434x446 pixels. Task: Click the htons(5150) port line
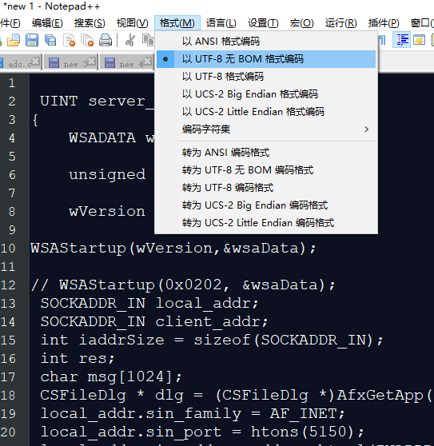point(202,432)
